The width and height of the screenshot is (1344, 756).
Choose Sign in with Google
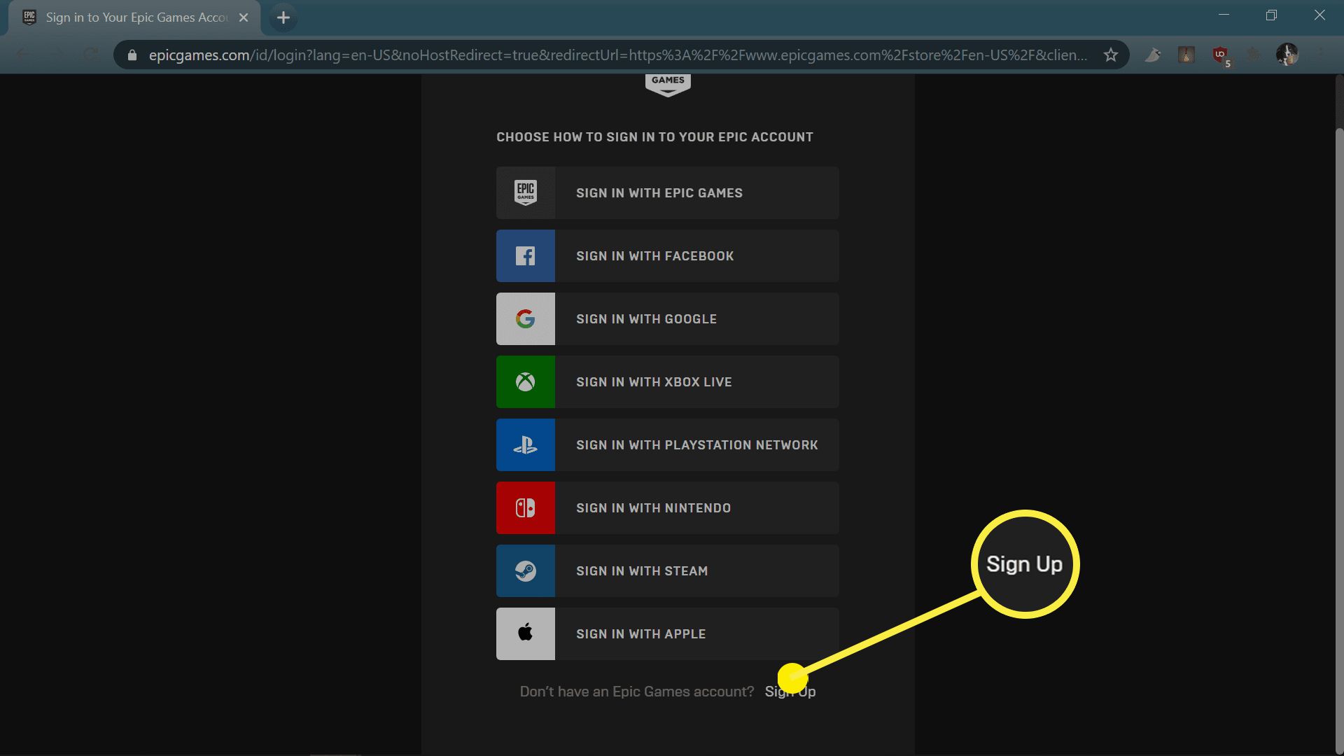point(668,318)
